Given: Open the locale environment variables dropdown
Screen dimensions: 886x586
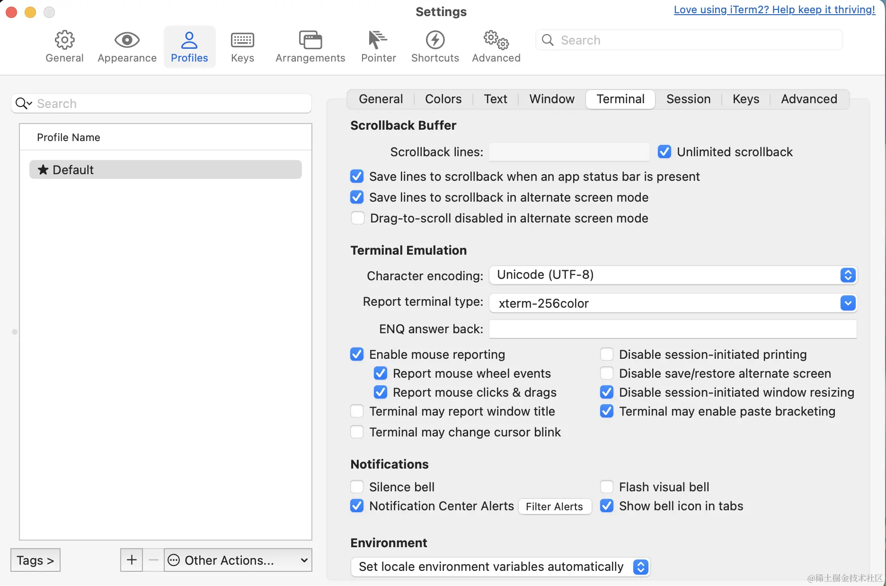Looking at the screenshot, I should click(x=500, y=567).
